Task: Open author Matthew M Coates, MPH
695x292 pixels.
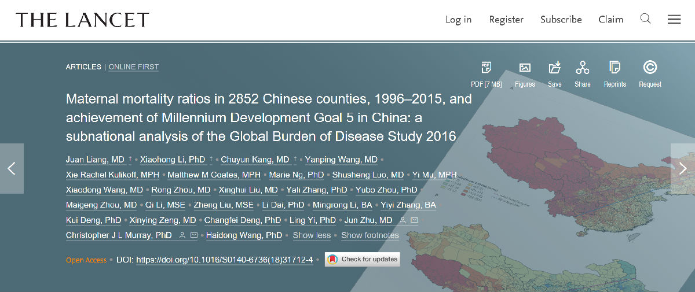Action: pyautogui.click(x=214, y=175)
